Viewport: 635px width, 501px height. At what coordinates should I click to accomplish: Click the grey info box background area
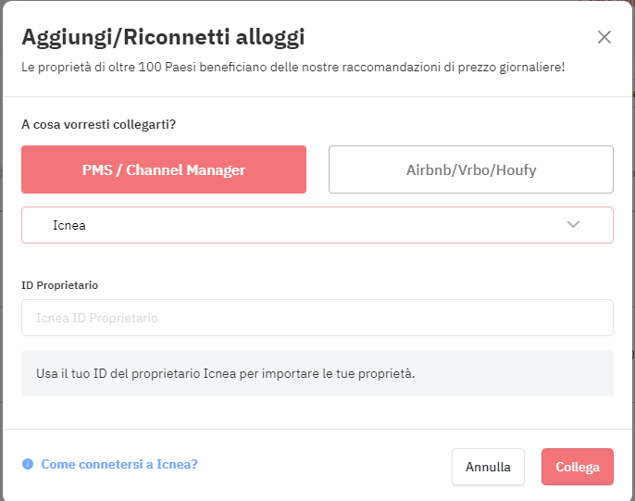coord(515,373)
